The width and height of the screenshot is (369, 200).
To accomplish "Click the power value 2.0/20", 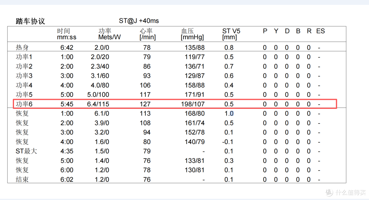I will coord(100,57).
